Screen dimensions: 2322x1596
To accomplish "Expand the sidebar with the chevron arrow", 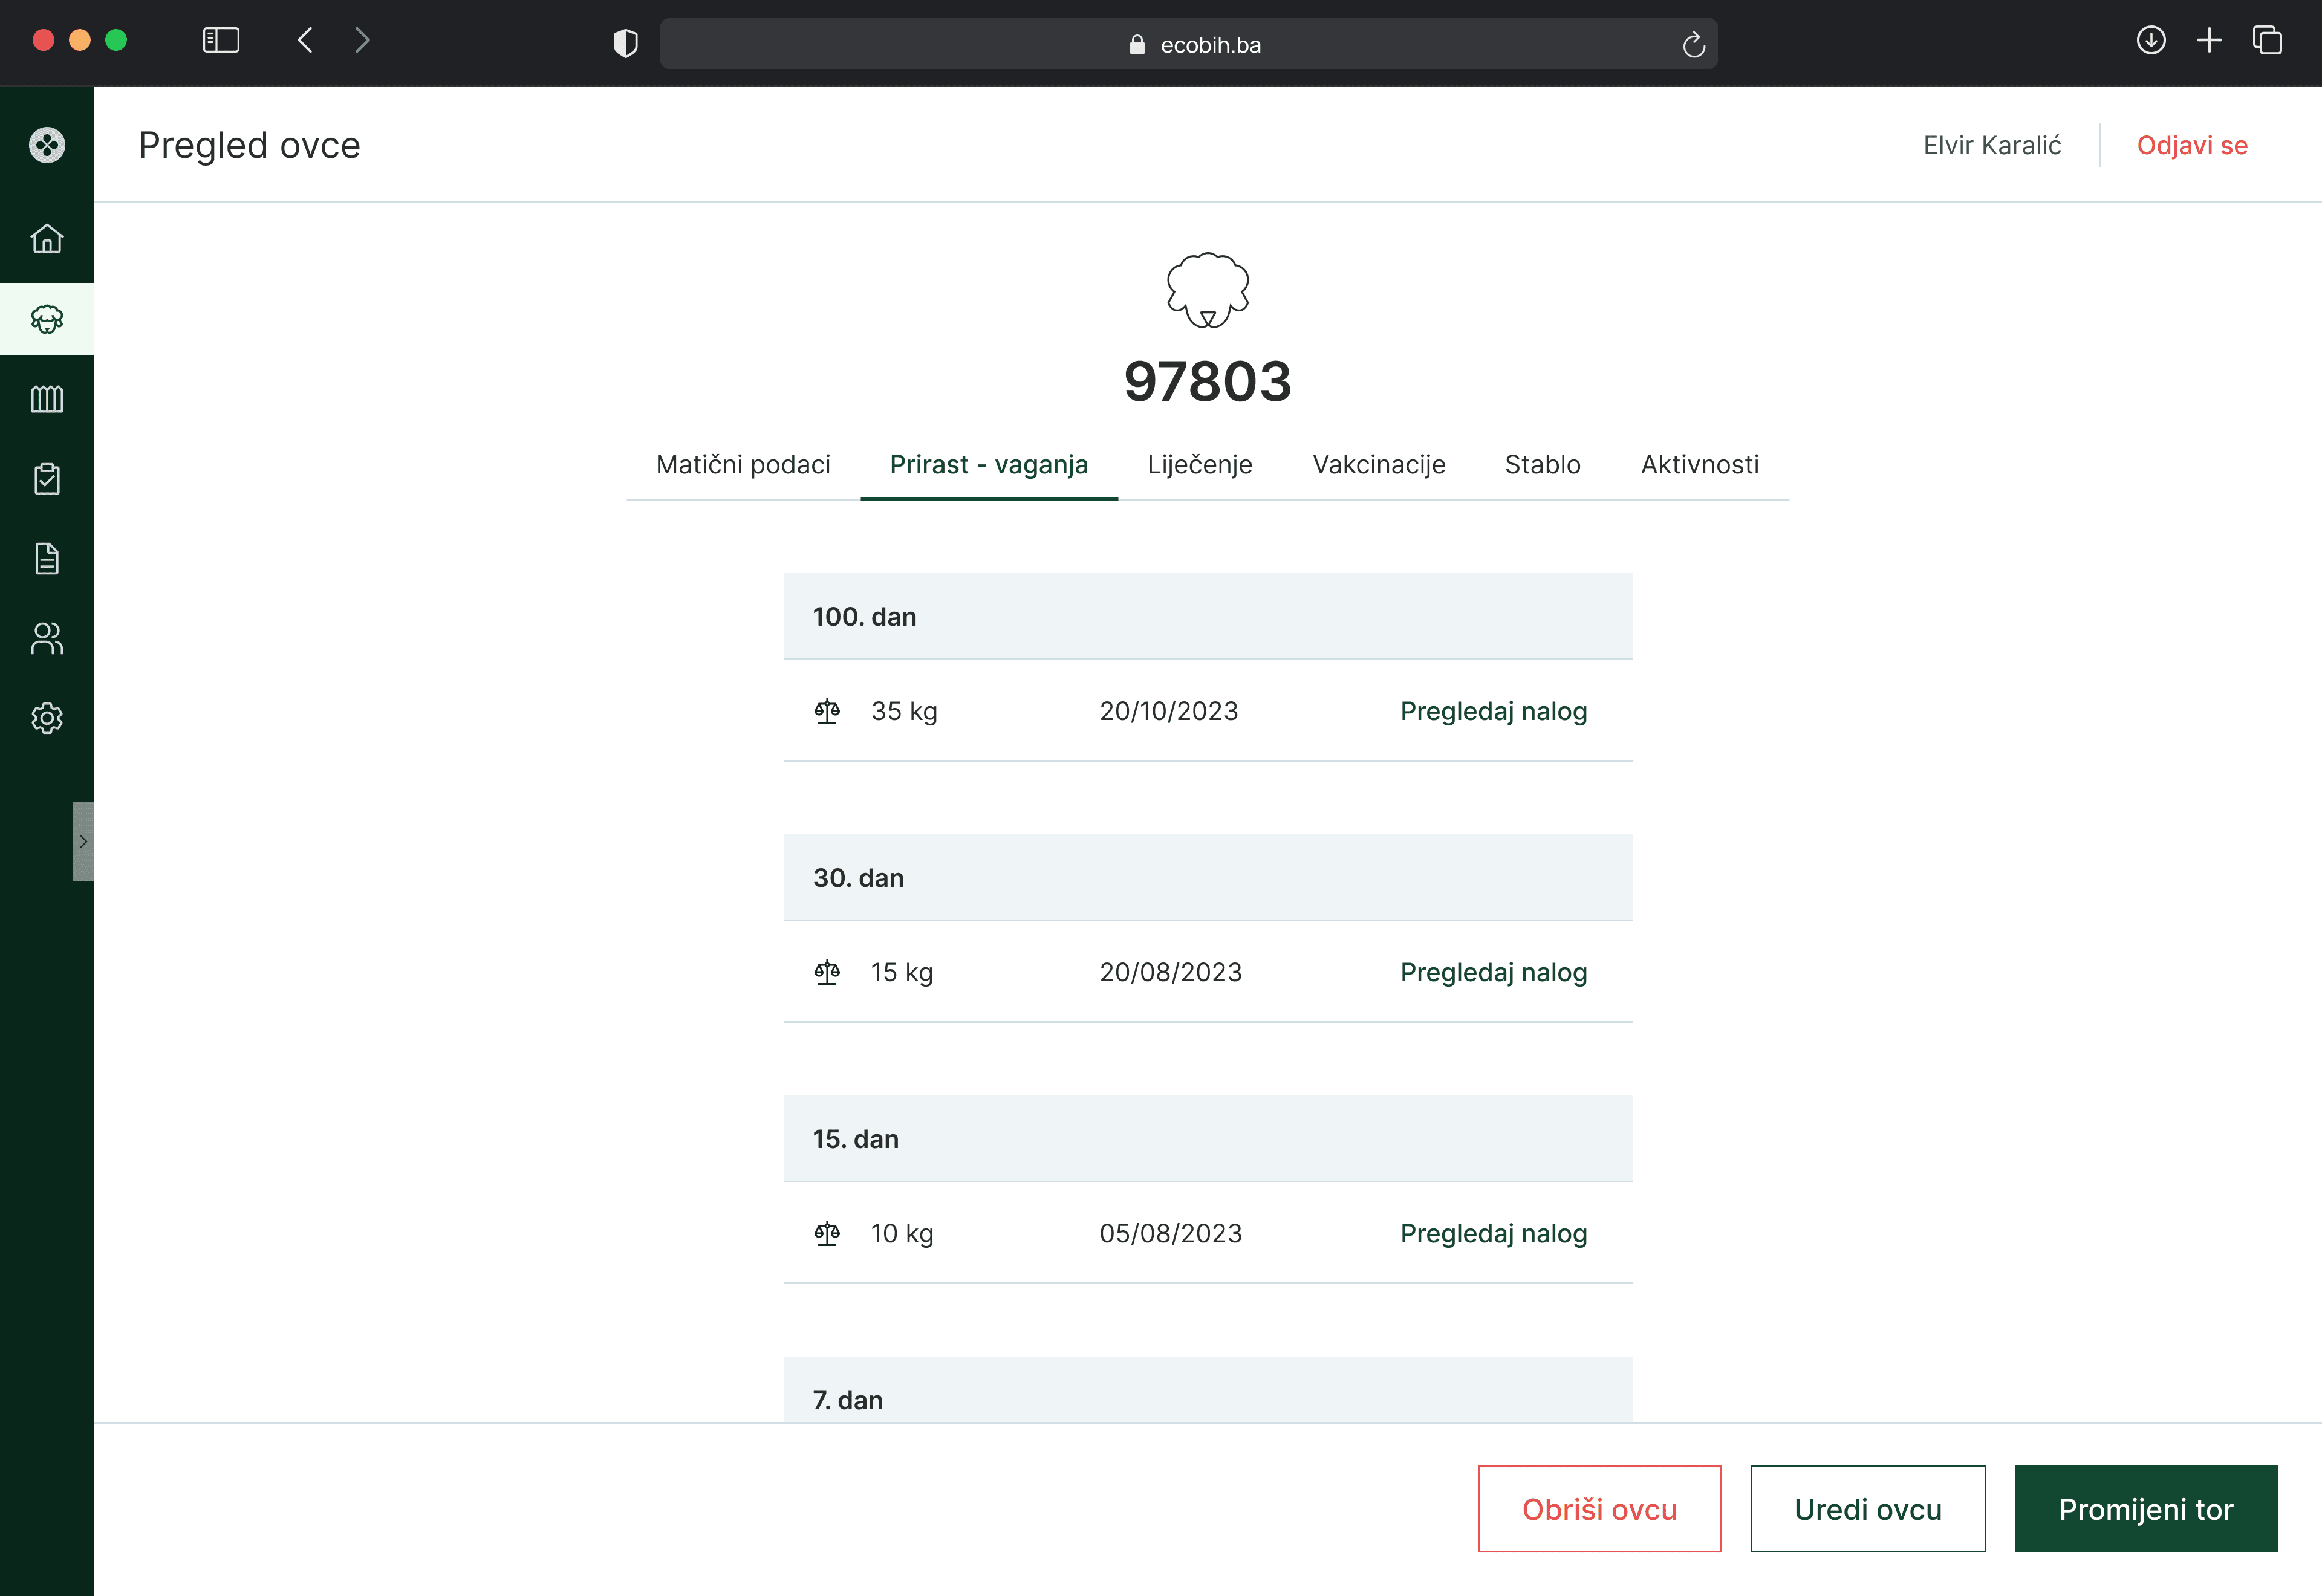I will [x=83, y=841].
